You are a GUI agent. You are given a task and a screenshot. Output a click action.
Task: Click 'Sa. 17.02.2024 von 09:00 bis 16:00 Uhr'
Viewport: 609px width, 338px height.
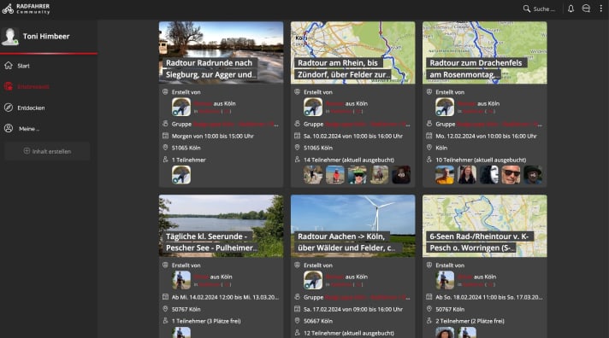pyautogui.click(x=353, y=309)
